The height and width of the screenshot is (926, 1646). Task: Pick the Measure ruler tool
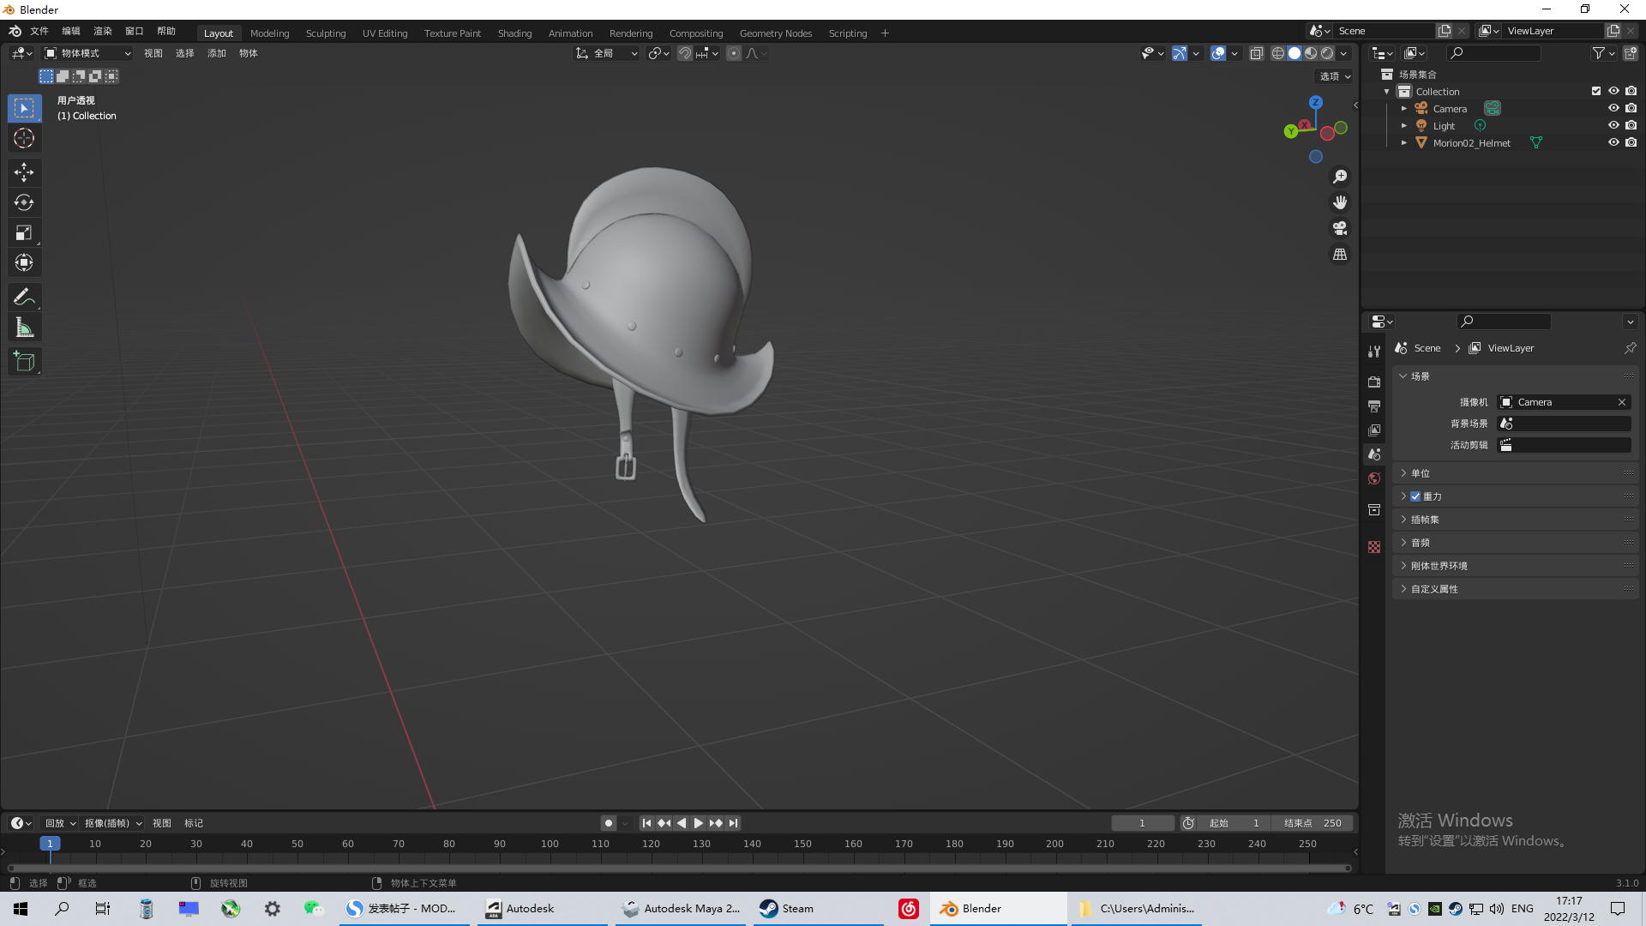click(24, 328)
